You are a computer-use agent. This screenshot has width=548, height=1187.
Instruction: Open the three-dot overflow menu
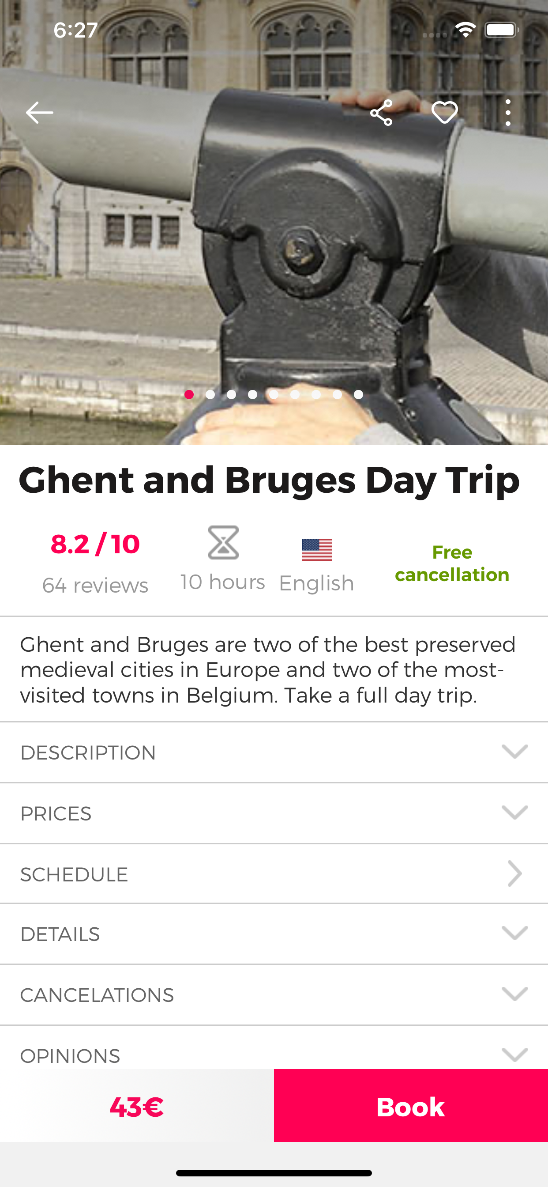point(508,113)
